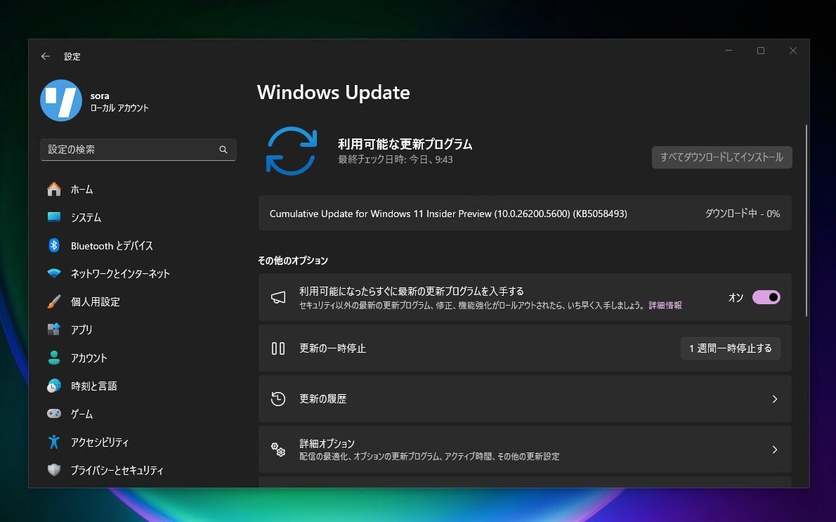The height and width of the screenshot is (522, 836).
Task: Click the Gaming controller icon
Action: 54,414
